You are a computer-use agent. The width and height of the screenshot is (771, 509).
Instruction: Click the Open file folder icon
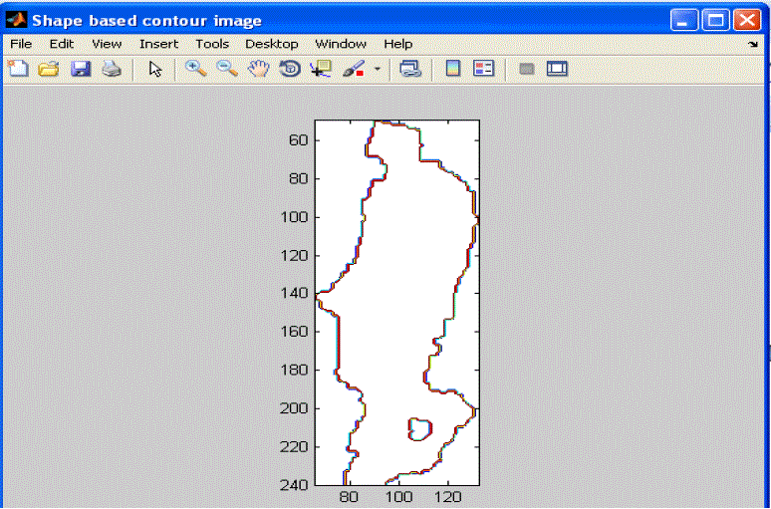49,69
